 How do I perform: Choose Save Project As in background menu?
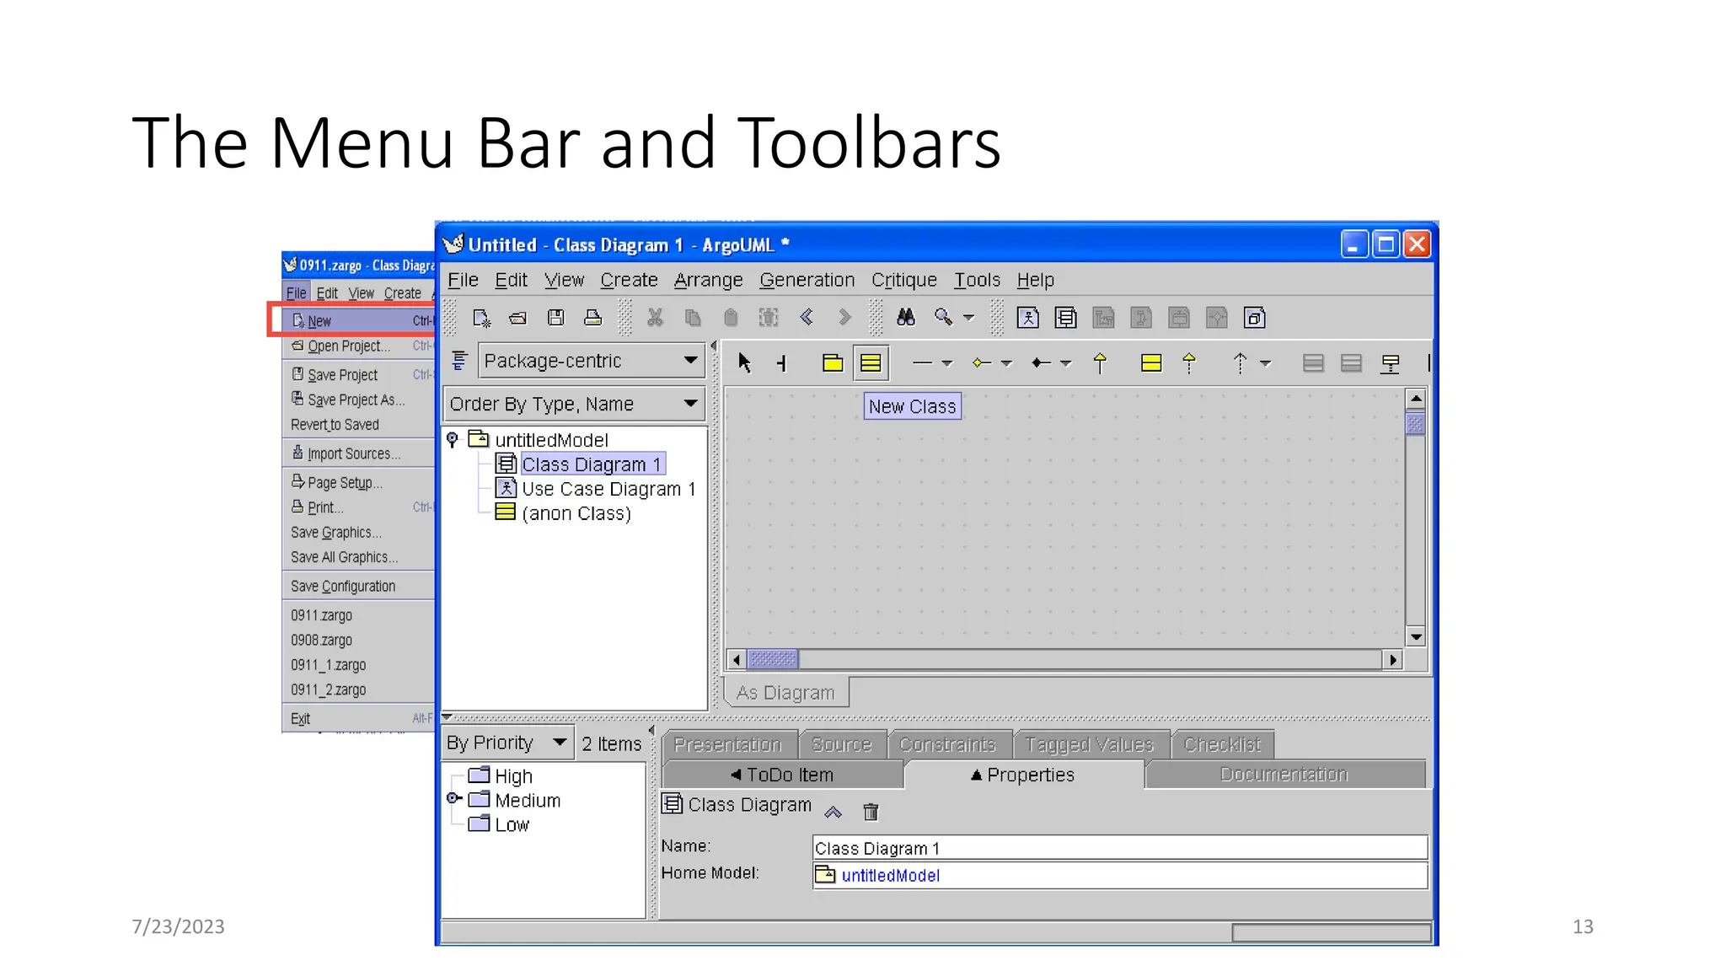click(358, 400)
